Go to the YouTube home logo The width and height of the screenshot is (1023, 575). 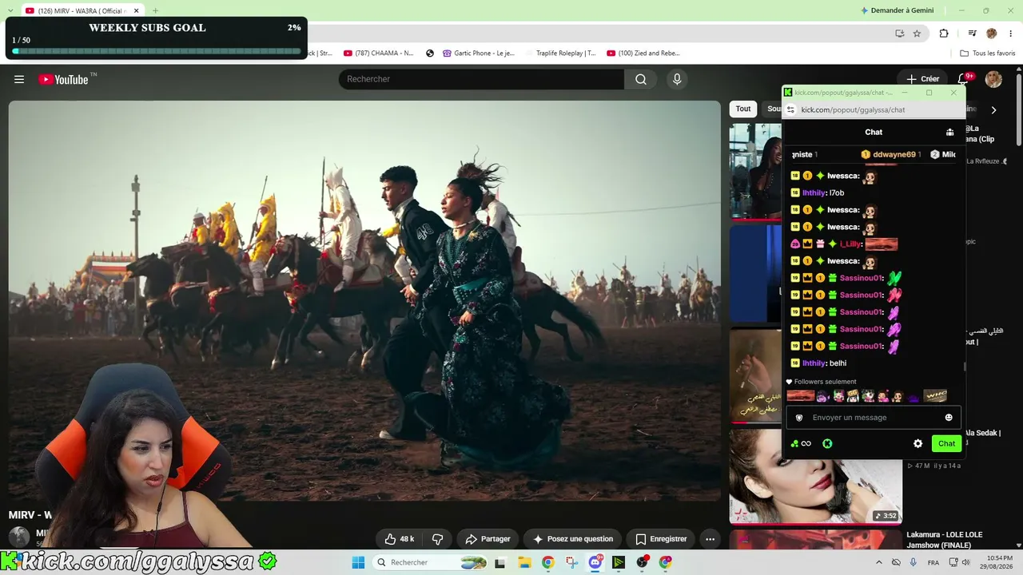point(64,79)
